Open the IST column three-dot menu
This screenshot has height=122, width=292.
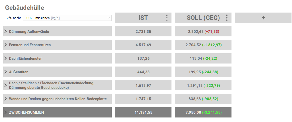(167, 18)
